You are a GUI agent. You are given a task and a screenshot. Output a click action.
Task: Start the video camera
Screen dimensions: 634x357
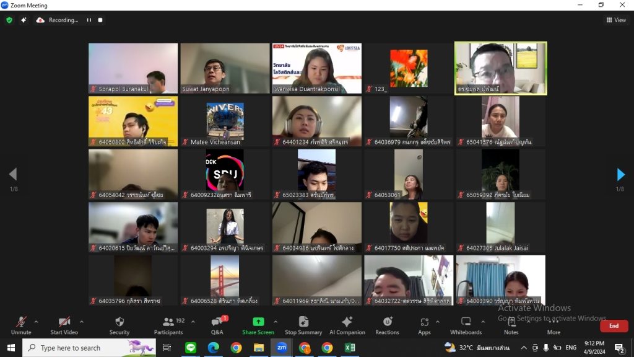(64, 326)
